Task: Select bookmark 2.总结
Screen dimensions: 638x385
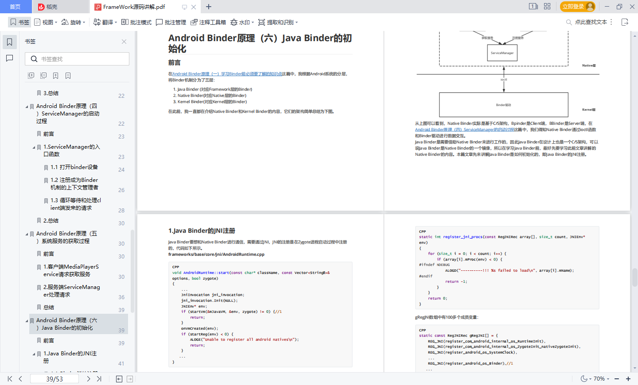Action: [x=51, y=220]
